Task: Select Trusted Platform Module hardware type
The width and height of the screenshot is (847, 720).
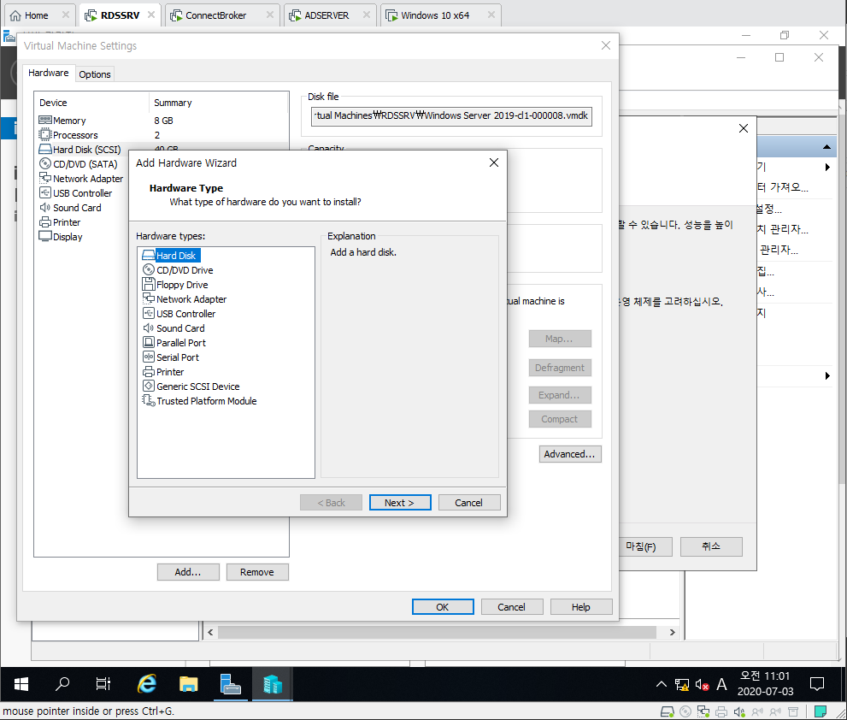Action: (200, 401)
